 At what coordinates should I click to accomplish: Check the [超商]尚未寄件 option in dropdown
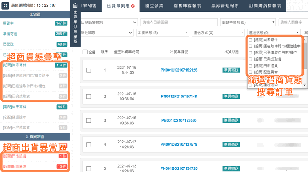click(250, 40)
